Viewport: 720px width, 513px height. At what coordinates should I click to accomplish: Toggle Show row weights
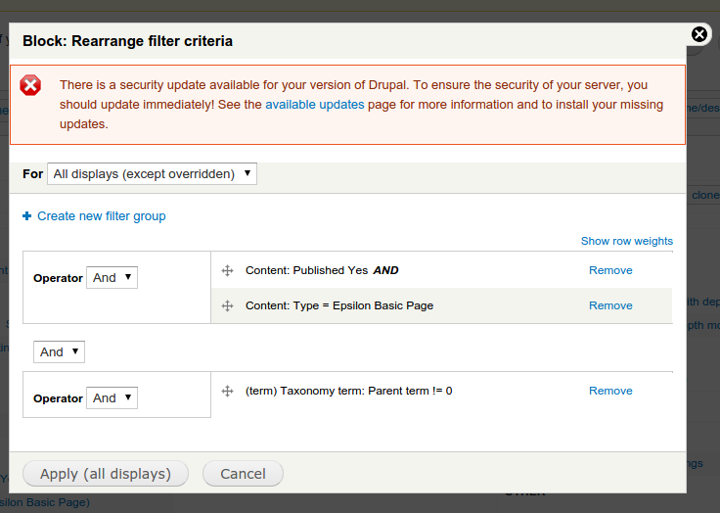click(627, 241)
